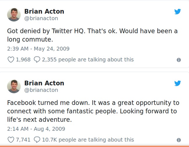The image size is (189, 147).
Task: Open the info icon on the Facebook tweet
Action: point(179,140)
